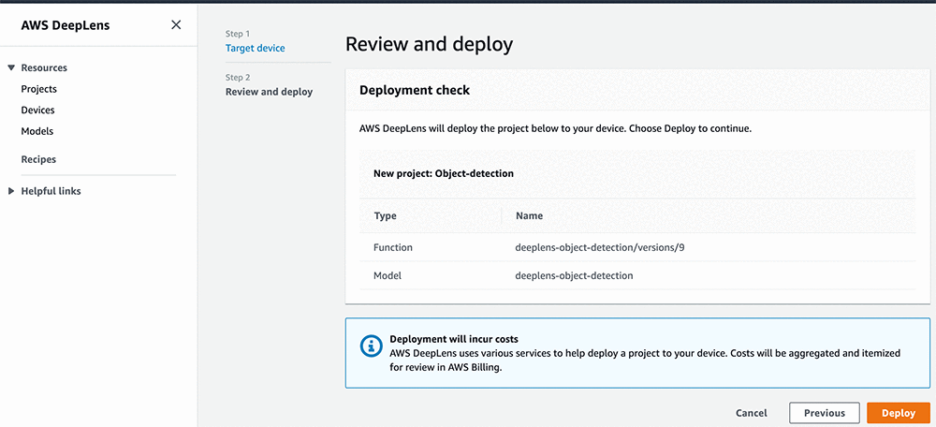Click the Deploy button
The height and width of the screenshot is (427, 936).
(x=899, y=413)
